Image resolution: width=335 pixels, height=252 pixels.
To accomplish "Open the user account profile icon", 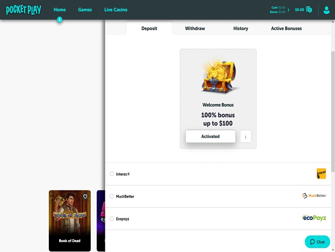I will point(326,10).
